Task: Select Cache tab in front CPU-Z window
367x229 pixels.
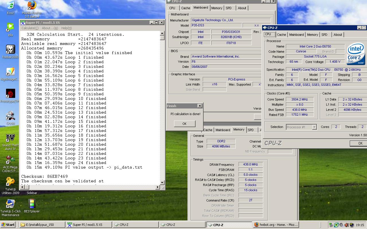Action: [x=281, y=35]
